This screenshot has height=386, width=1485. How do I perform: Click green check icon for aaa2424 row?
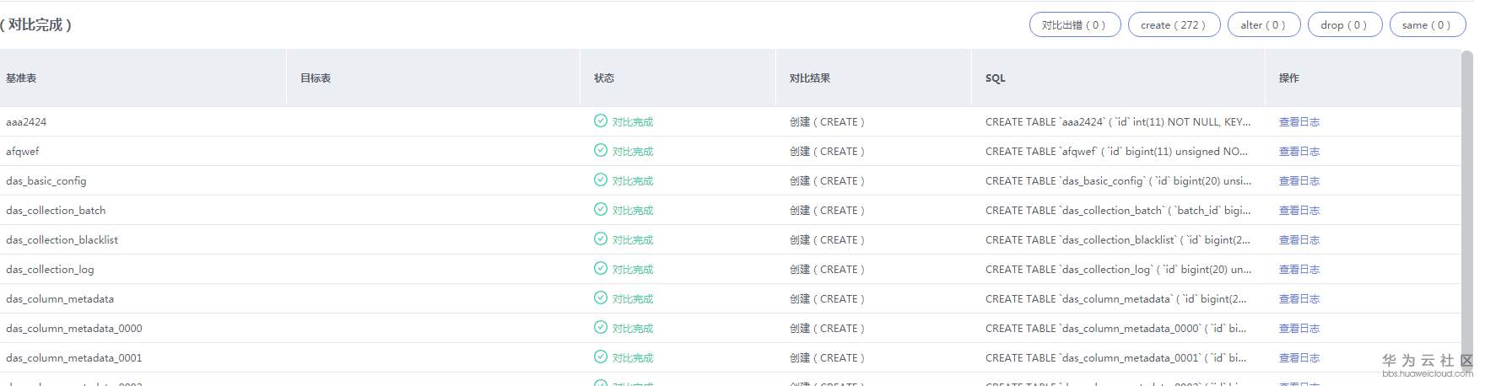point(601,121)
